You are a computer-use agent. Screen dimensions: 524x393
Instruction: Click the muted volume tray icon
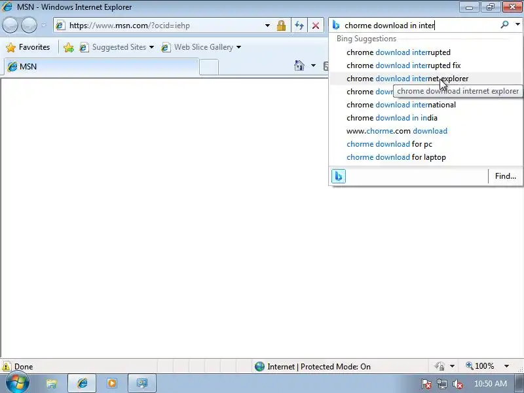(457, 384)
